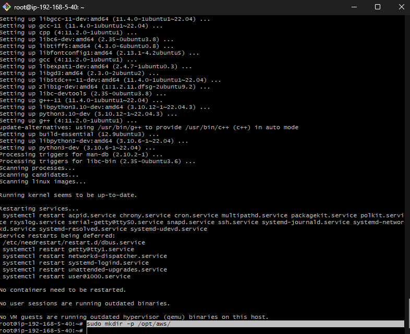Click the line 'Setting up libpython3.10-dev:amd64'
Screen dimensions: 410x334
[x=105, y=107]
